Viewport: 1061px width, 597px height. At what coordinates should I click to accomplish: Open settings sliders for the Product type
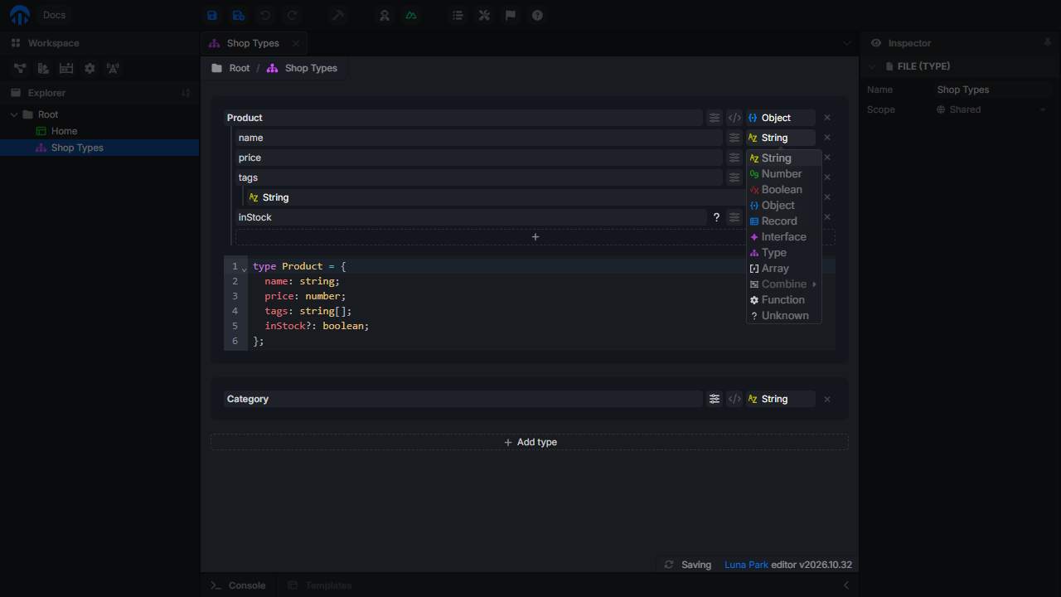[x=715, y=118]
